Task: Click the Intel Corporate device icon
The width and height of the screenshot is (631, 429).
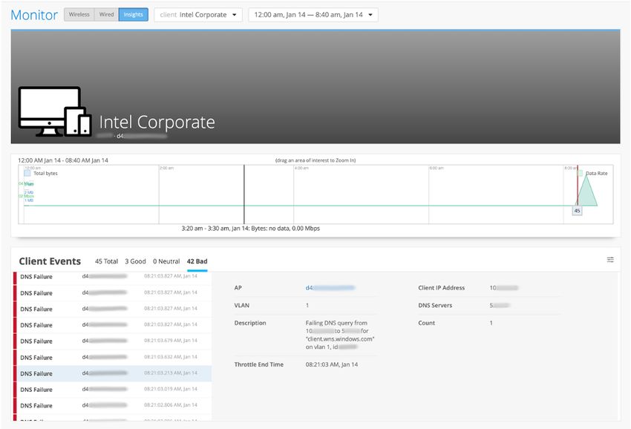Action: tap(55, 111)
